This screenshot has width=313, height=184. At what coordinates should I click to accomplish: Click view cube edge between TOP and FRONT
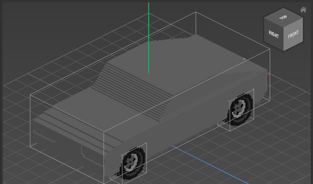294,23
